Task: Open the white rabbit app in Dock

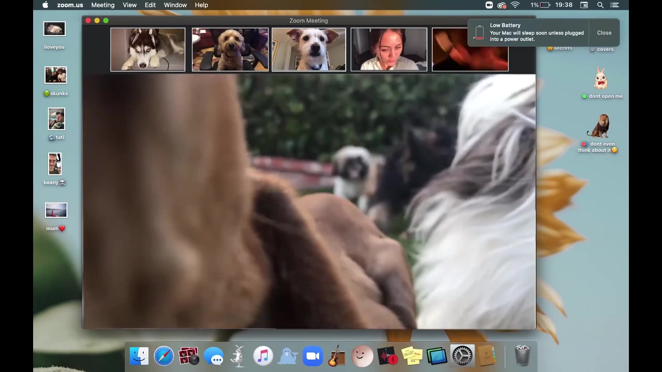Action: coord(238,356)
